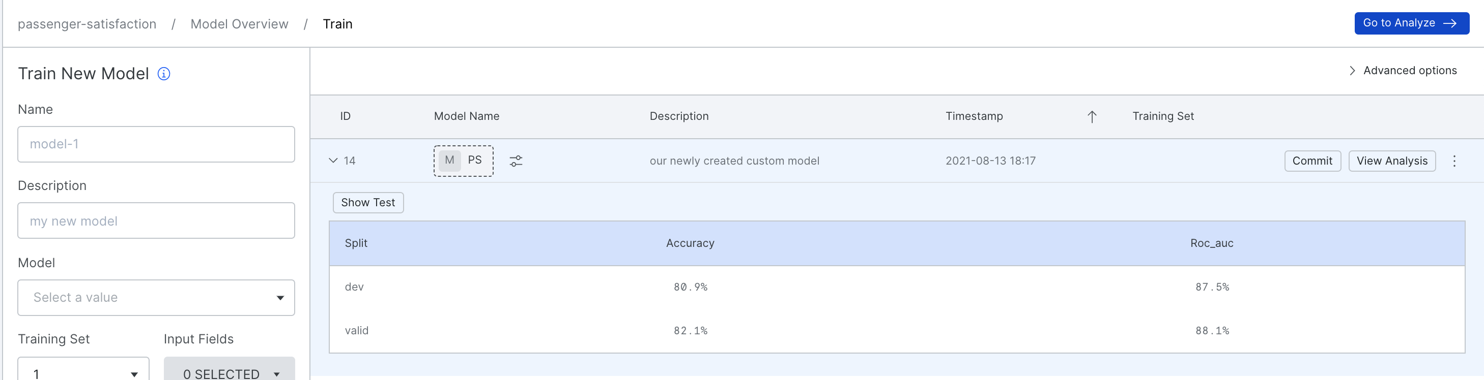Viewport: 1484px width, 380px height.
Task: Open the Model value selector
Action: click(x=156, y=297)
